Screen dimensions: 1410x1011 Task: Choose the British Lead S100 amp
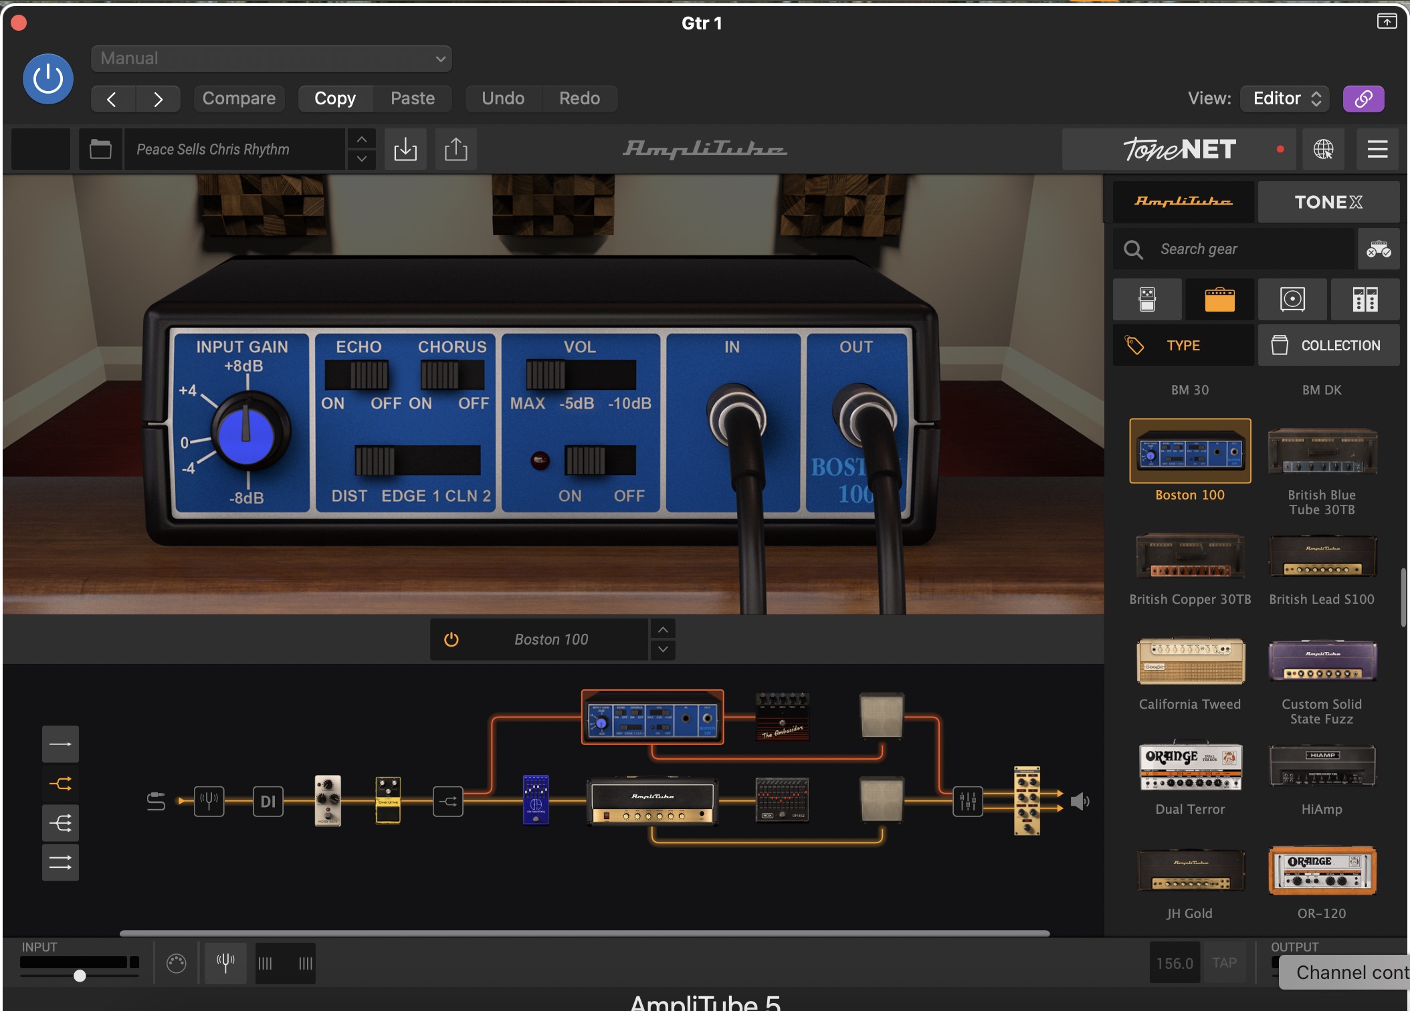(x=1322, y=556)
